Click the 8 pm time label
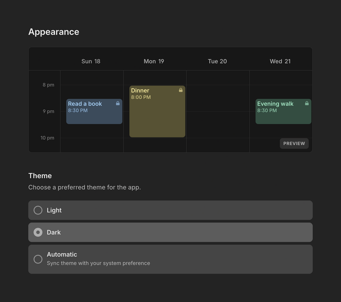 click(48, 85)
